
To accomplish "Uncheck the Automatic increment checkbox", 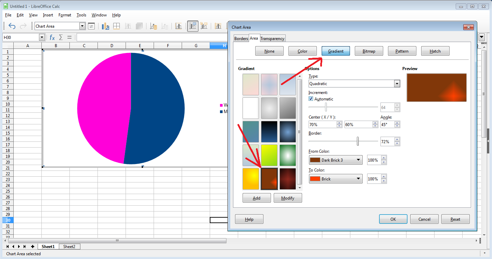I will 311,99.
